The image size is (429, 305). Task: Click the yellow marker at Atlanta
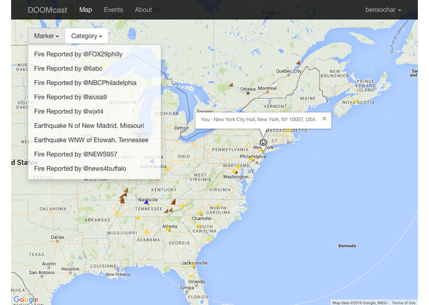[167, 228]
